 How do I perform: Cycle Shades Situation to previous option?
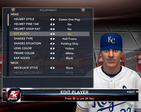coord(51,44)
